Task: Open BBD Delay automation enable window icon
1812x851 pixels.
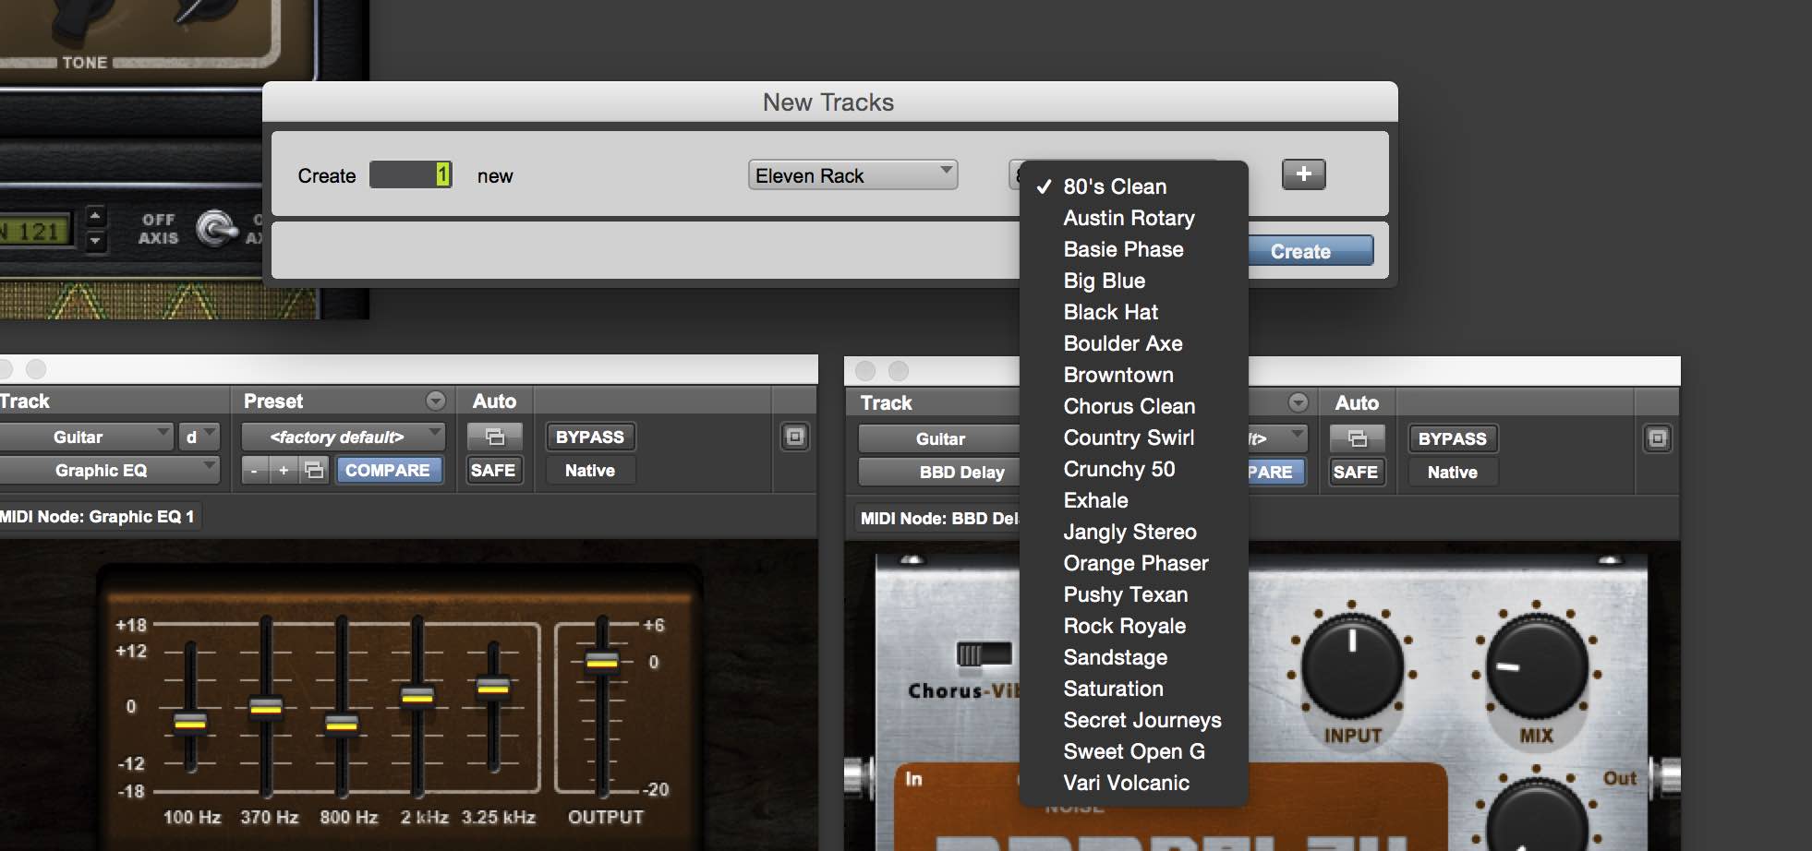Action: coord(1358,438)
